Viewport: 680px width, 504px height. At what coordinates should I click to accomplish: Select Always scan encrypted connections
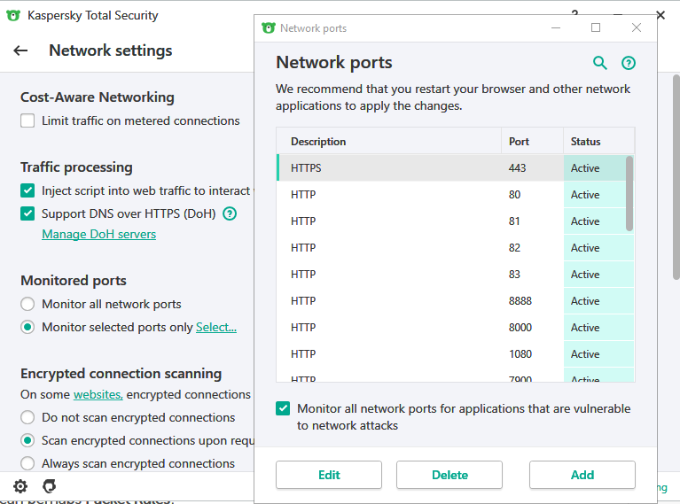27,463
